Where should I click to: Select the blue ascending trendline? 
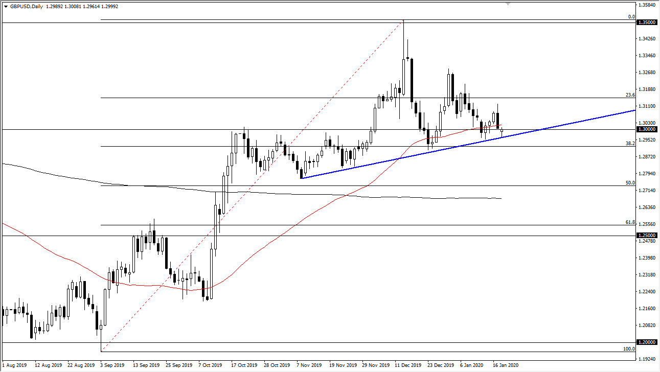468,144
